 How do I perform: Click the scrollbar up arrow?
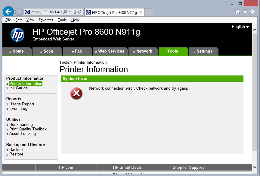point(255,30)
